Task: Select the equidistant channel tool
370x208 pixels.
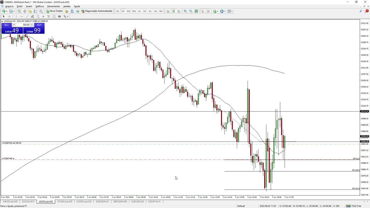Action: [32, 16]
